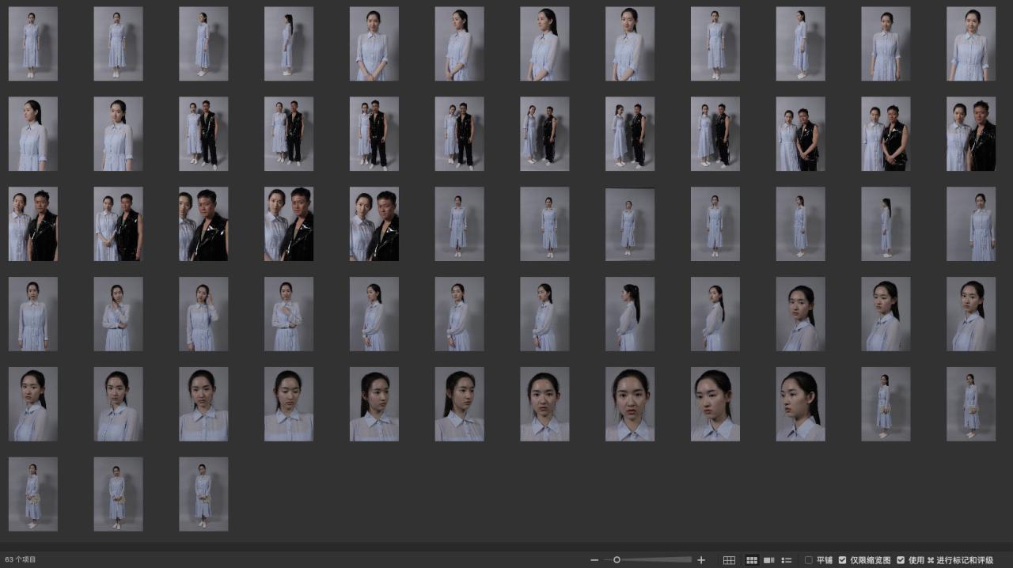
Task: Select the last thumbnail in the third row
Action: tap(971, 224)
